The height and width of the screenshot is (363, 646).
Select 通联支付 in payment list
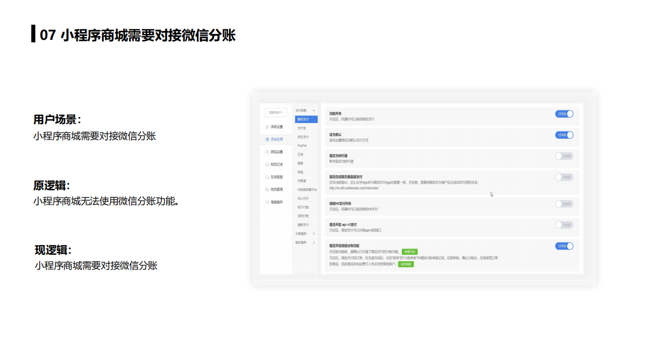pyautogui.click(x=303, y=225)
